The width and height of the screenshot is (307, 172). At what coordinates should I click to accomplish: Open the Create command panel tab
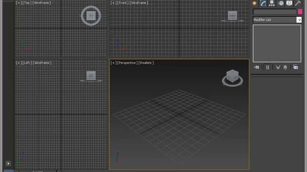[254, 3]
